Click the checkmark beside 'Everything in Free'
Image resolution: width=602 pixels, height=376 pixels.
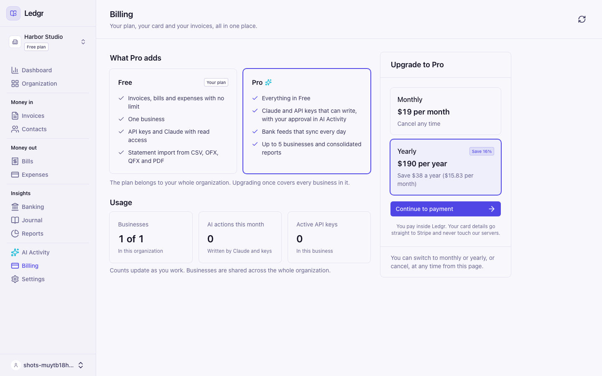tap(255, 98)
